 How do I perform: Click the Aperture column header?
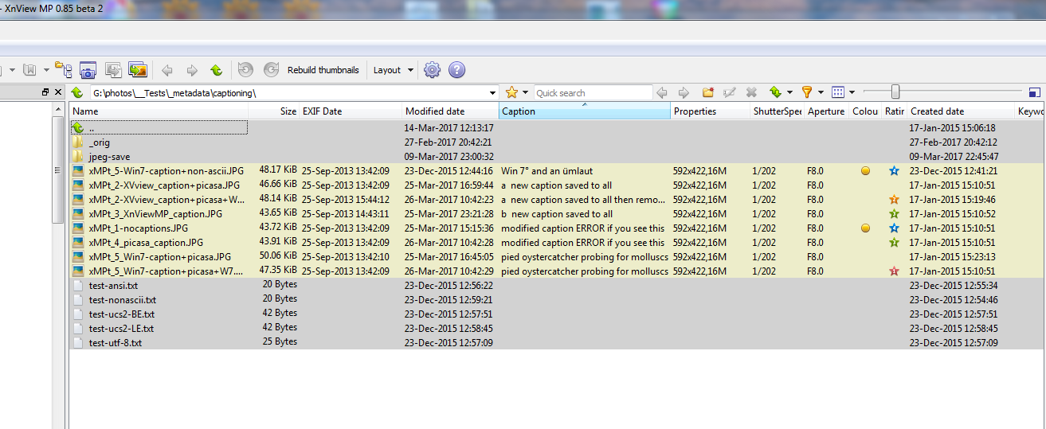click(x=826, y=111)
